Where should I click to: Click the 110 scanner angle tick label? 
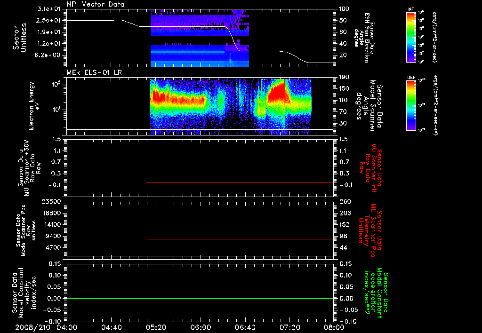(x=344, y=100)
